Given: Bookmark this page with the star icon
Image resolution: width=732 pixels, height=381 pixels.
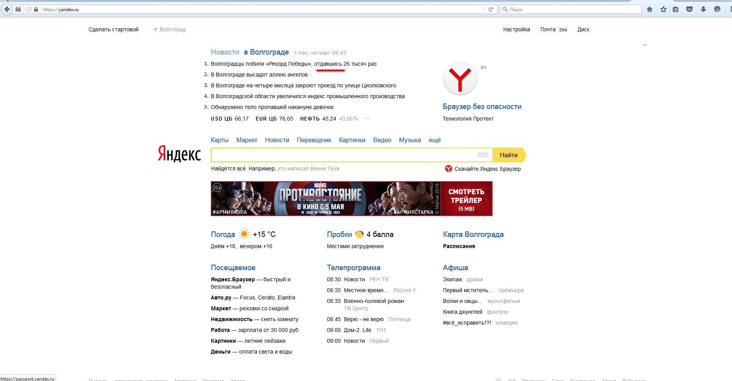Looking at the screenshot, I should point(664,9).
